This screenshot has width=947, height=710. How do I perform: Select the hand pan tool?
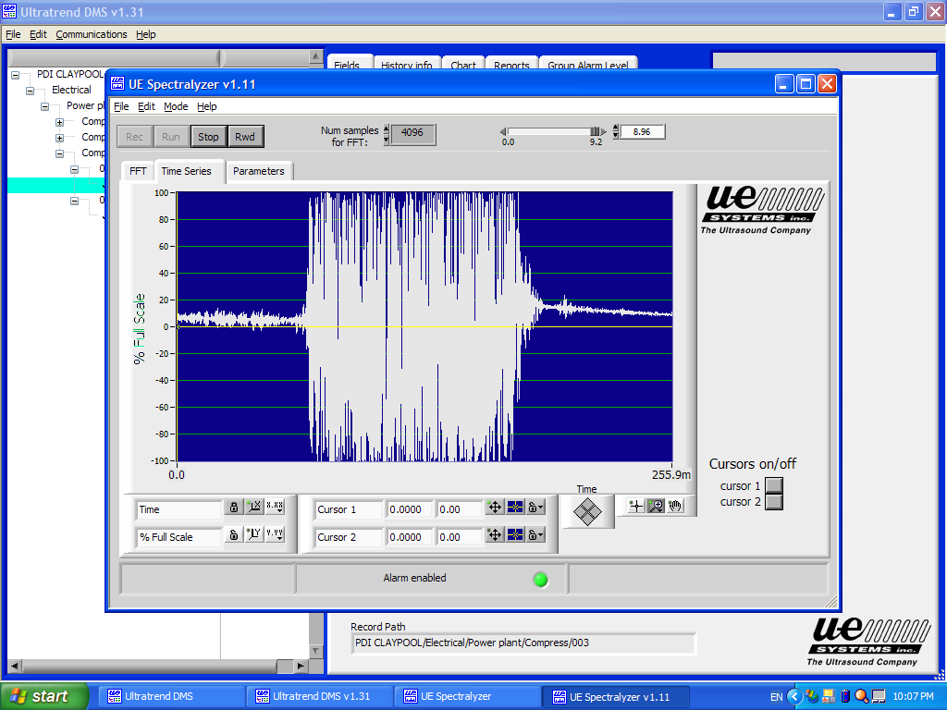[x=675, y=506]
